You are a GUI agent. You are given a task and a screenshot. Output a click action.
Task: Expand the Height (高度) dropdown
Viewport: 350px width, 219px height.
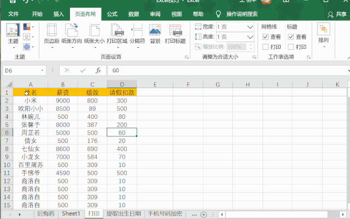[x=250, y=37]
